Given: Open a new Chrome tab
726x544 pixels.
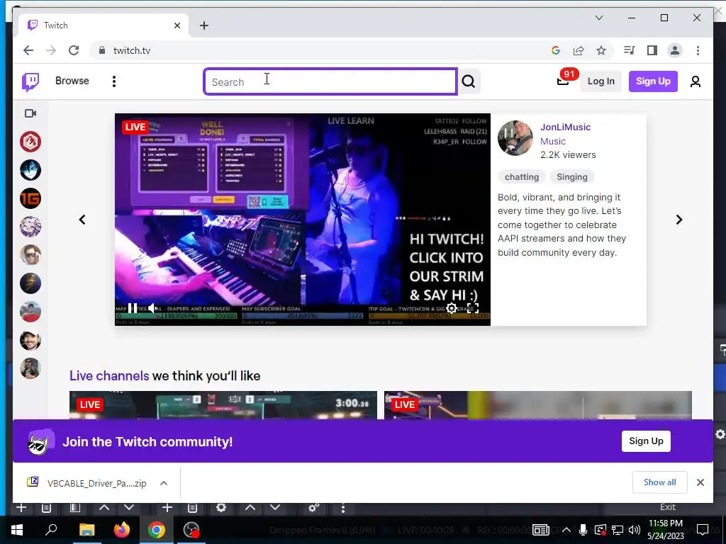Looking at the screenshot, I should tap(204, 25).
